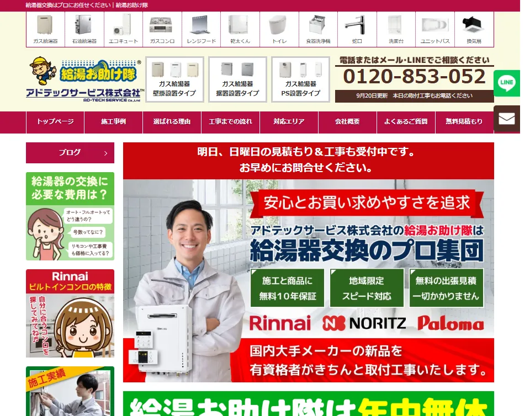
Task: Click the ガス給湯器 壁掛設置タイプ button
Action: tap(174, 79)
